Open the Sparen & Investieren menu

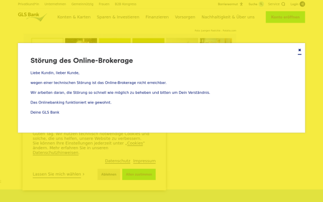[118, 17]
